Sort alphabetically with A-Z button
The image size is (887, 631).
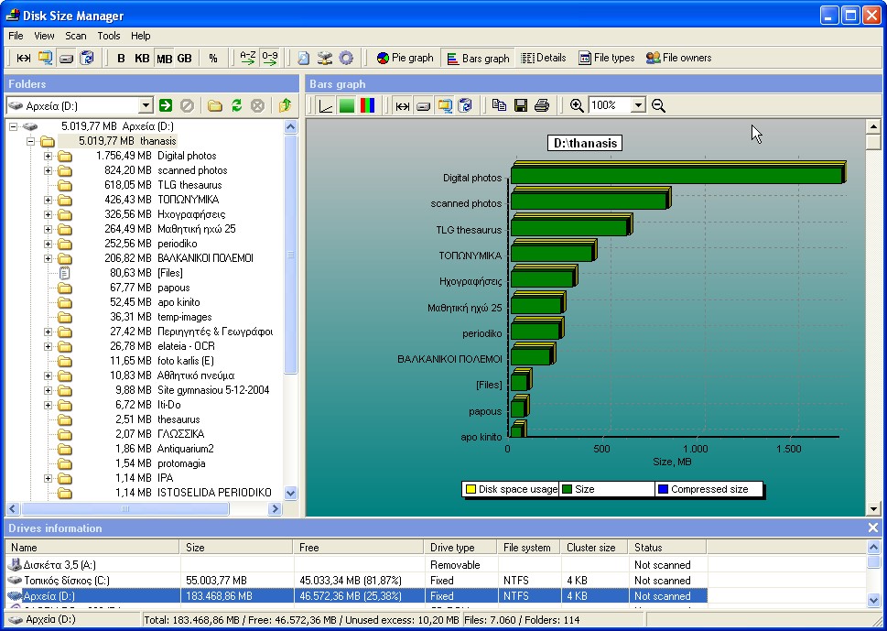coord(247,58)
